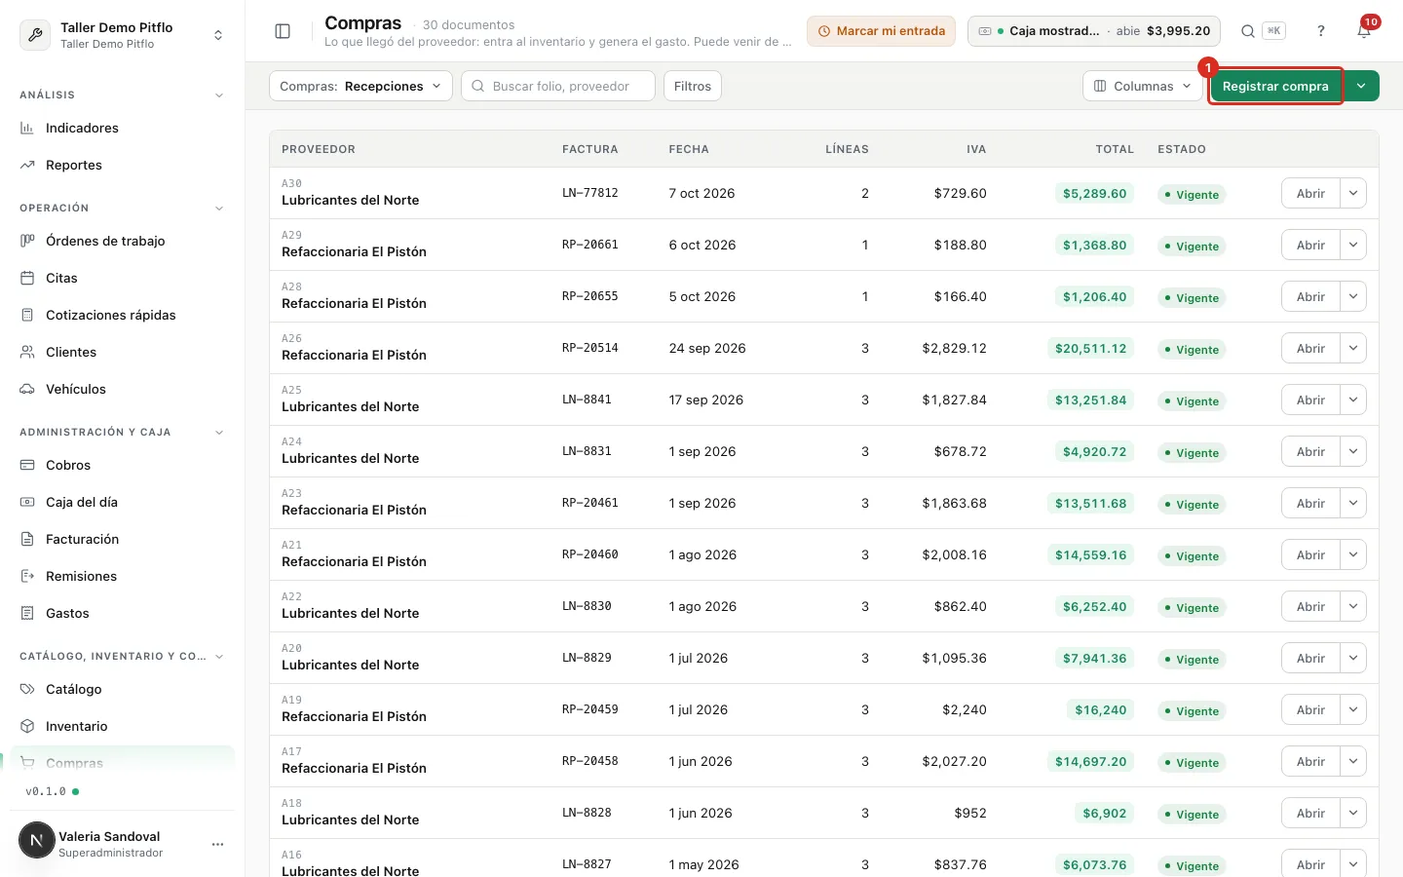Click Marcar mi entrada button

[881, 31]
